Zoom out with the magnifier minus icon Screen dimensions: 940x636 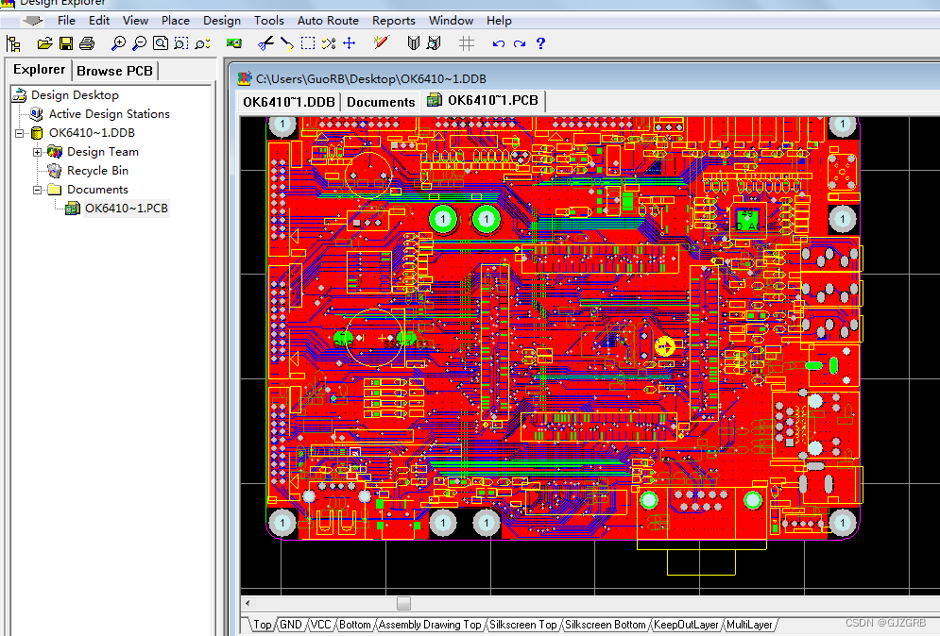[139, 43]
